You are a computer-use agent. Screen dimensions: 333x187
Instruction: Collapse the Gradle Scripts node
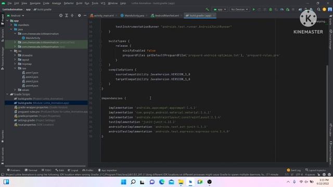point(8,94)
